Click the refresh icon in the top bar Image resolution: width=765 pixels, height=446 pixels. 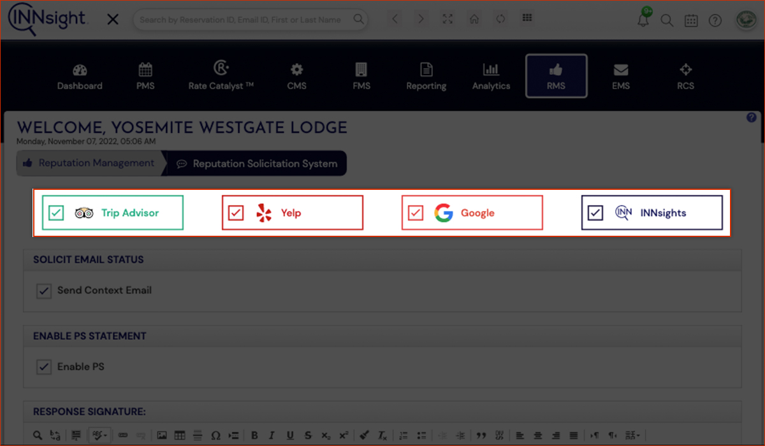click(500, 19)
